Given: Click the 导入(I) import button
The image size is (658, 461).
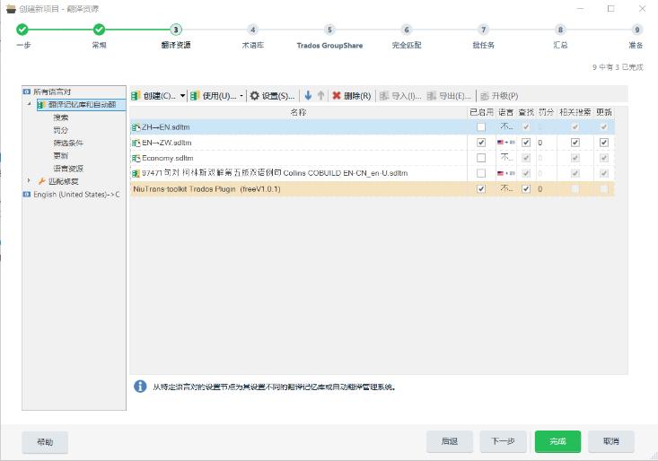Looking at the screenshot, I should coord(400,96).
